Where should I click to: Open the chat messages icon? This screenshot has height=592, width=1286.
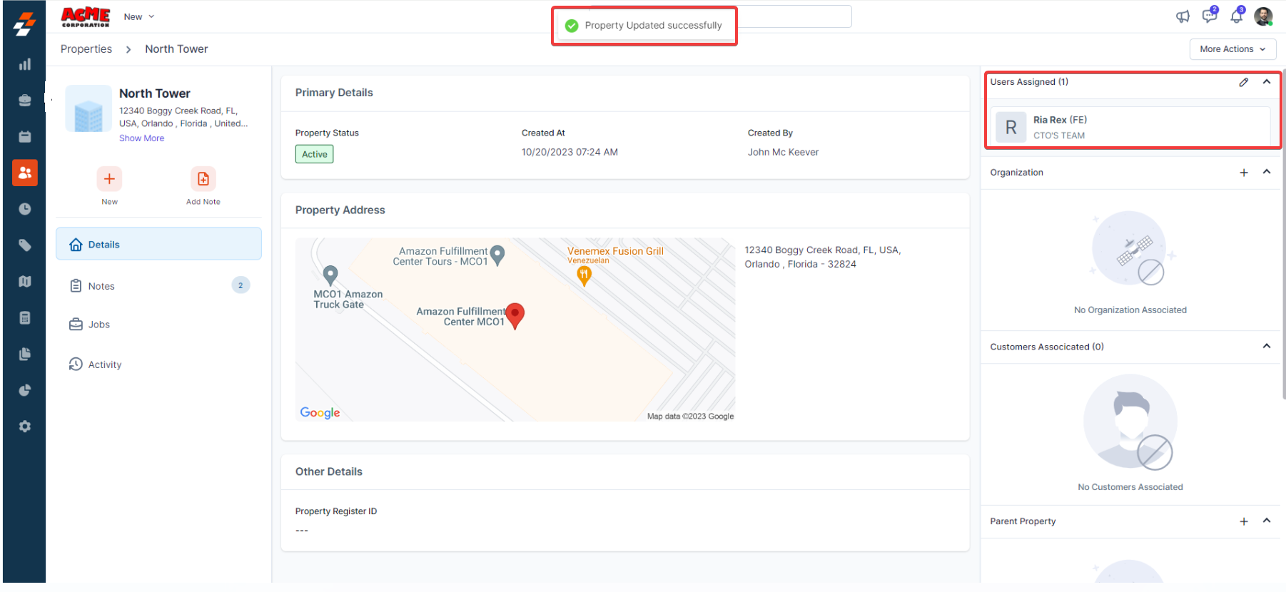pos(1209,16)
